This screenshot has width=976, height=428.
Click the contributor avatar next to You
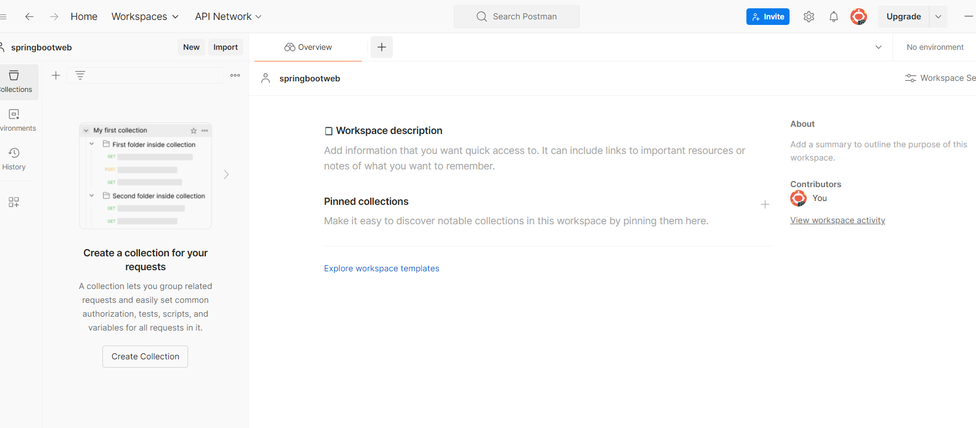pyautogui.click(x=798, y=198)
